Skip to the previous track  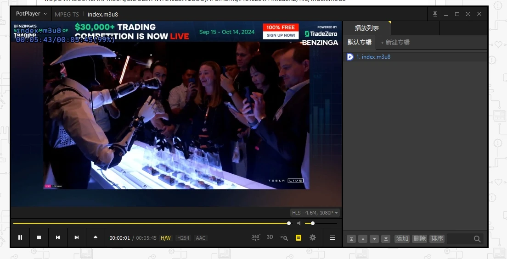[x=58, y=237]
